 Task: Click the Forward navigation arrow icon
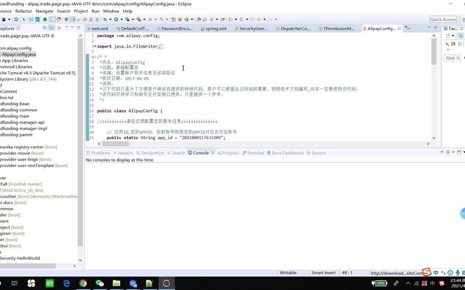tap(270, 19)
